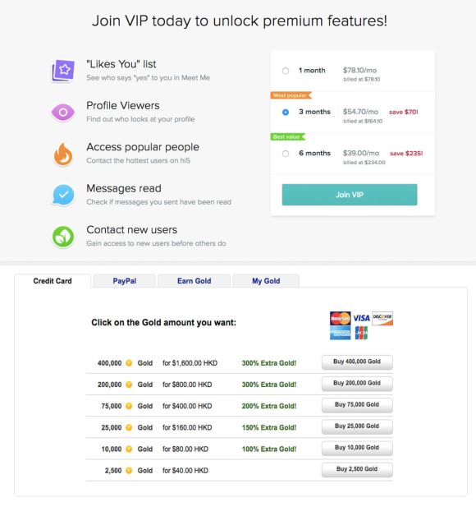The width and height of the screenshot is (476, 516).
Task: Select the 1 month plan radio button
Action: pyautogui.click(x=286, y=71)
